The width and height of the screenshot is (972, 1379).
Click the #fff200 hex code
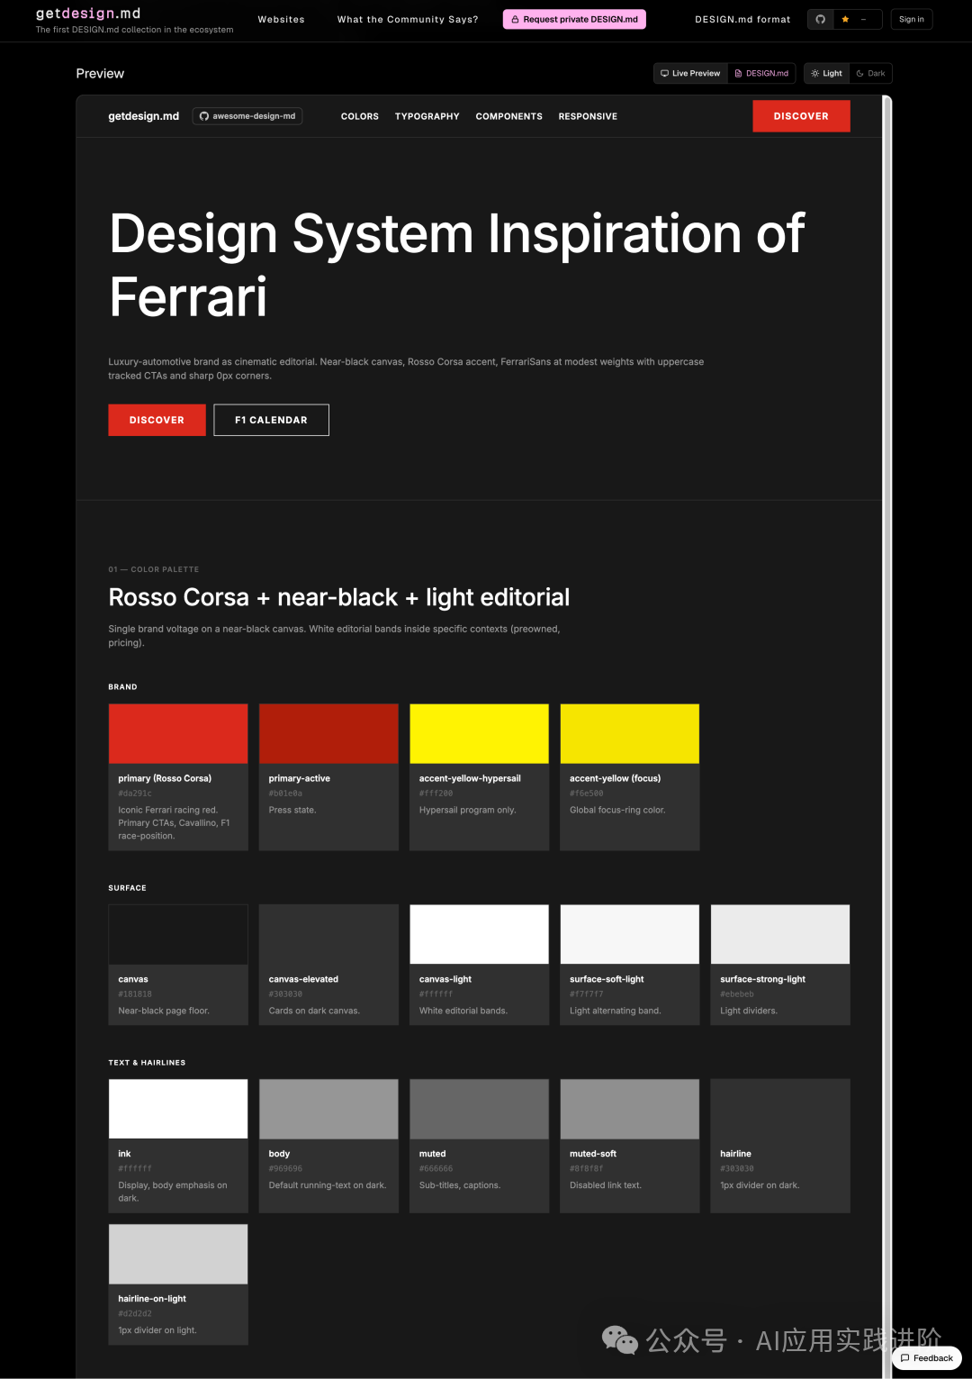click(436, 794)
